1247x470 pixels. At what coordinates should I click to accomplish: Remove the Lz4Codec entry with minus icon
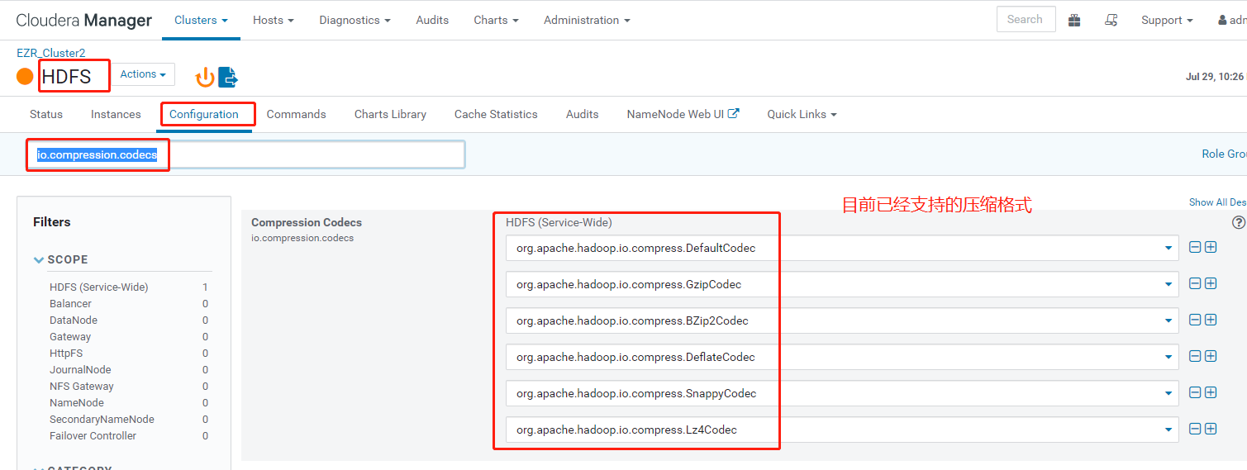[1195, 429]
